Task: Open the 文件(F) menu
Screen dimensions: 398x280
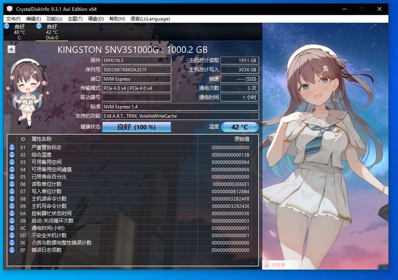Action: (13, 19)
